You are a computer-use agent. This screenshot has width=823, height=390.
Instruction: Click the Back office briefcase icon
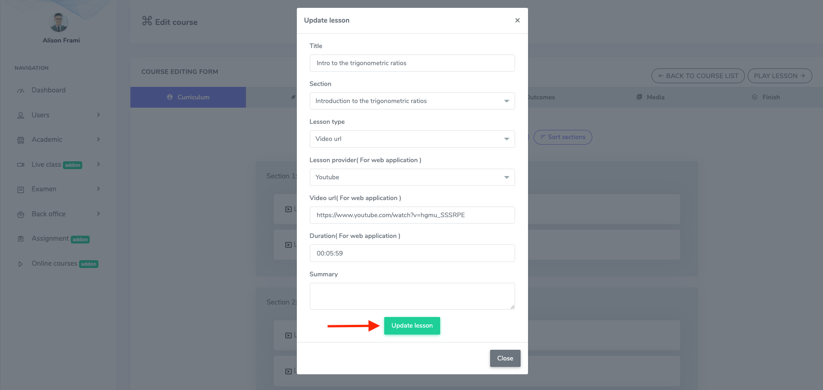point(21,213)
